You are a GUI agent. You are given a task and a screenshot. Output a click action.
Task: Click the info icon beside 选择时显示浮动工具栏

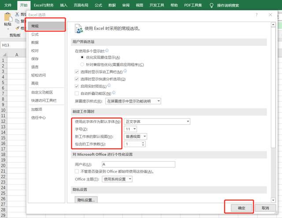point(125,71)
